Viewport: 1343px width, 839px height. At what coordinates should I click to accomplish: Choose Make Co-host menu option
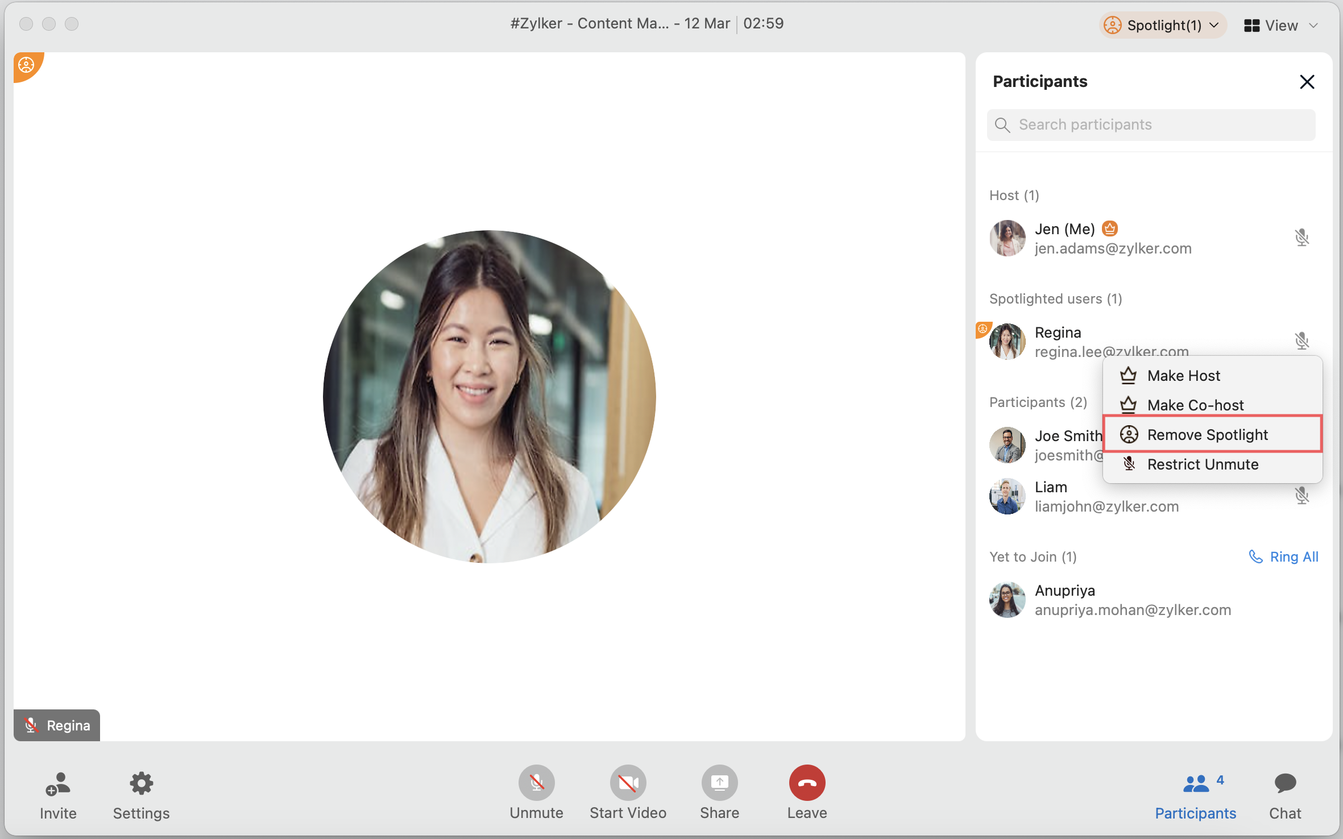point(1195,405)
